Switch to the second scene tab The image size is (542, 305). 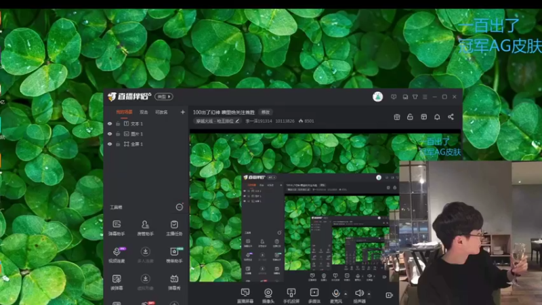[x=144, y=112]
